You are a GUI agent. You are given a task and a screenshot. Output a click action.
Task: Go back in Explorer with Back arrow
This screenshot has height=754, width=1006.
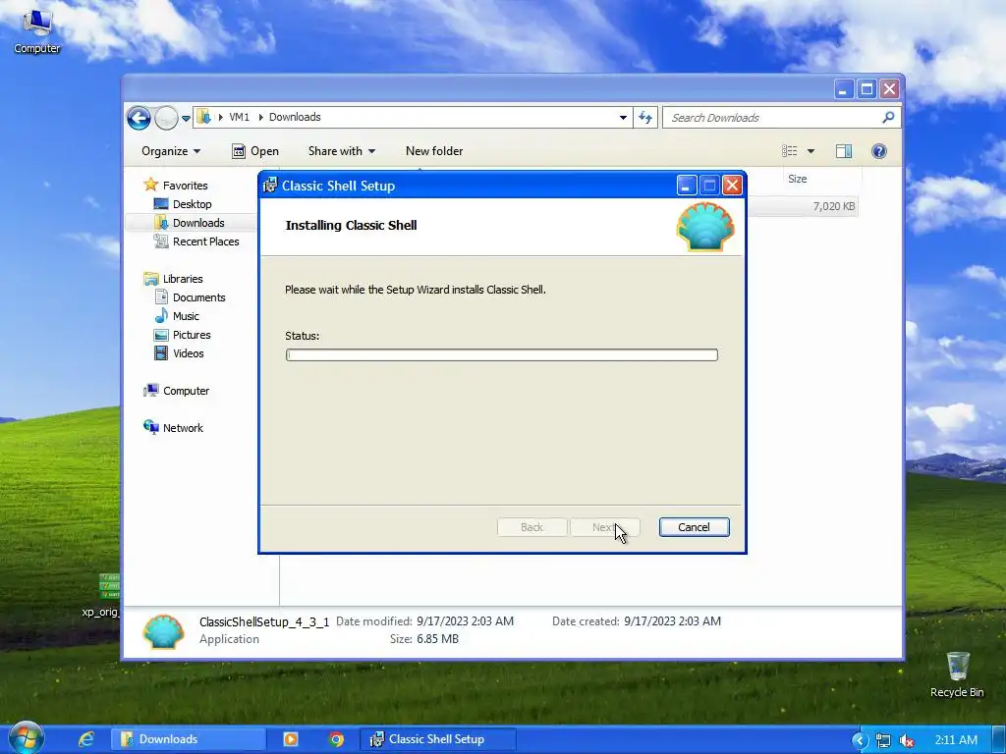139,118
